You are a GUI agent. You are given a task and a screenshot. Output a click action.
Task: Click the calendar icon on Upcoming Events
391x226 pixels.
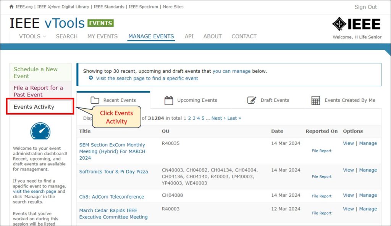[x=169, y=100]
